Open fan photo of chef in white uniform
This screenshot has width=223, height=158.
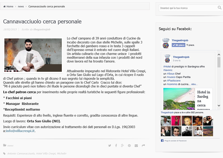[x=197, y=131]
